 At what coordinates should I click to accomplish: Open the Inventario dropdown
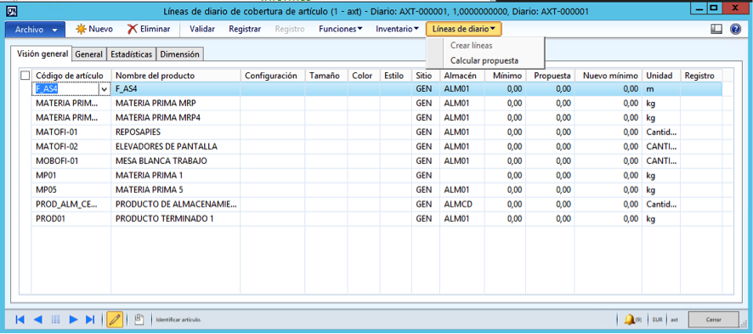(x=397, y=29)
